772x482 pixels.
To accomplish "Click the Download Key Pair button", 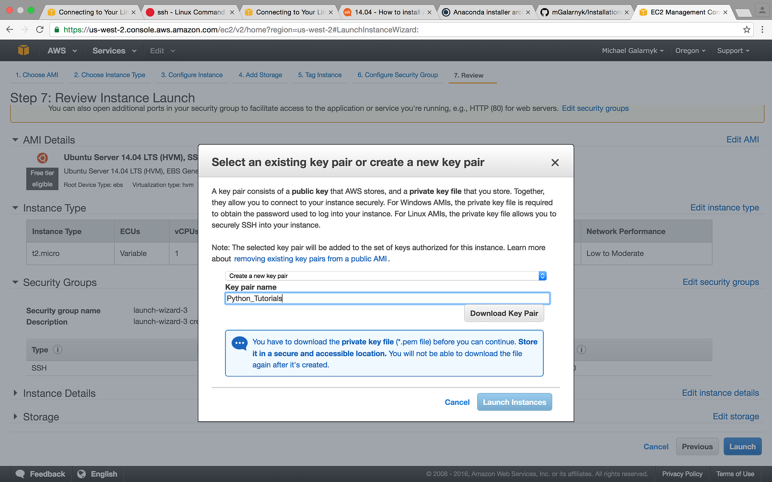I will pyautogui.click(x=504, y=313).
